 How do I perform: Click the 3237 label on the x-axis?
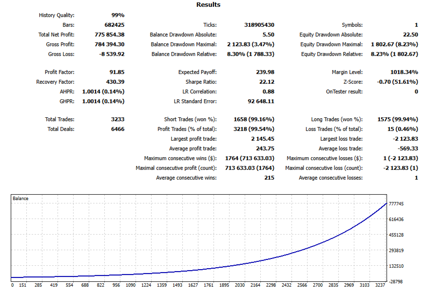tap(380, 285)
